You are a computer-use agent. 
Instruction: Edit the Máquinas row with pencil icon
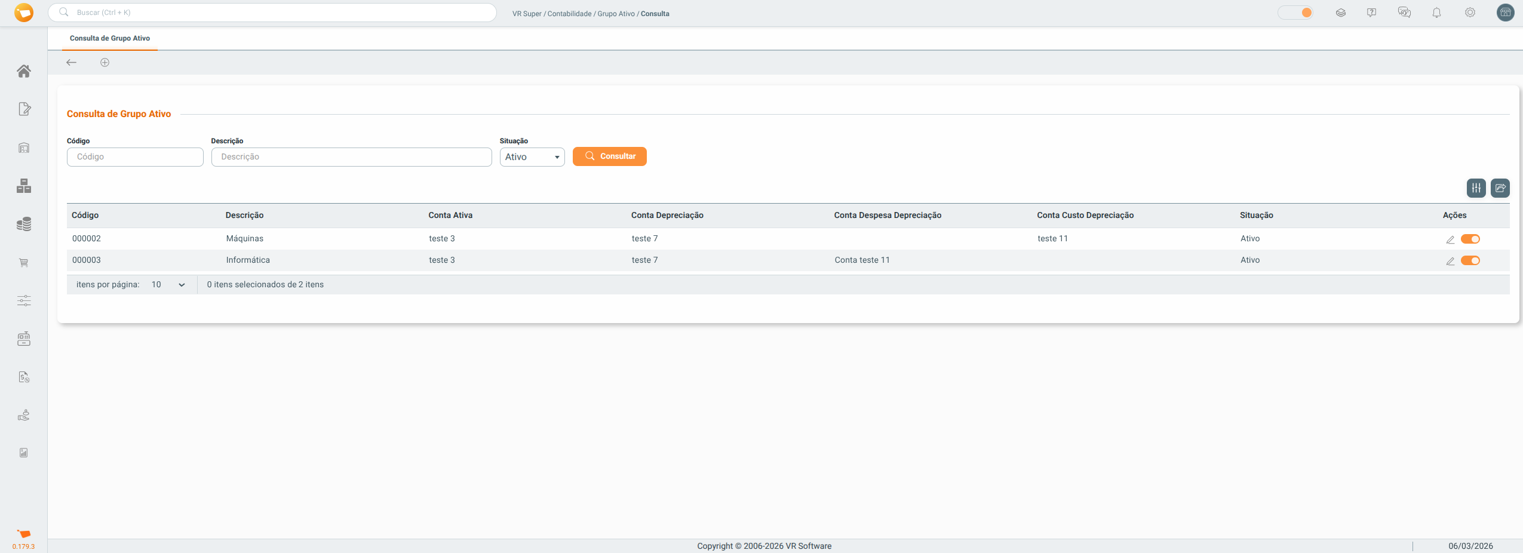(x=1450, y=239)
